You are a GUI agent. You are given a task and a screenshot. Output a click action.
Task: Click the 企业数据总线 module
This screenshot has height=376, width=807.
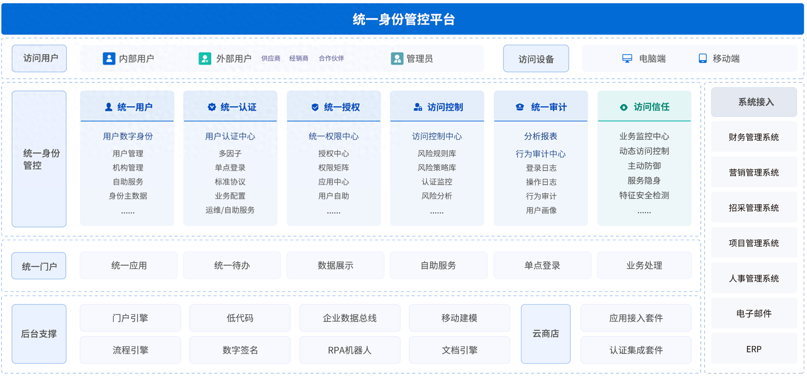350,318
